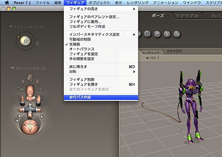Screen dimensions: 222x157
Task: Uncheck the 生殖器 menu option
Action: [101, 44]
